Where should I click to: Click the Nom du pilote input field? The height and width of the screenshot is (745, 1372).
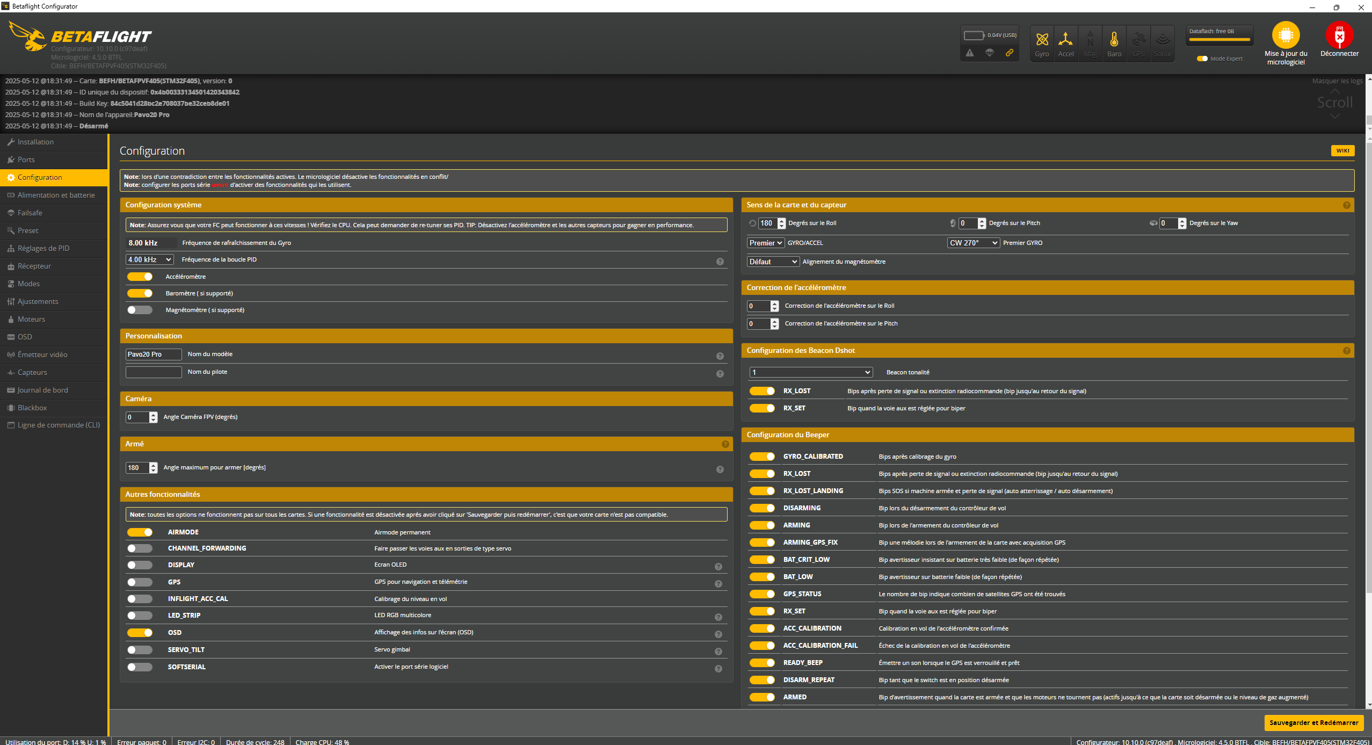(154, 372)
